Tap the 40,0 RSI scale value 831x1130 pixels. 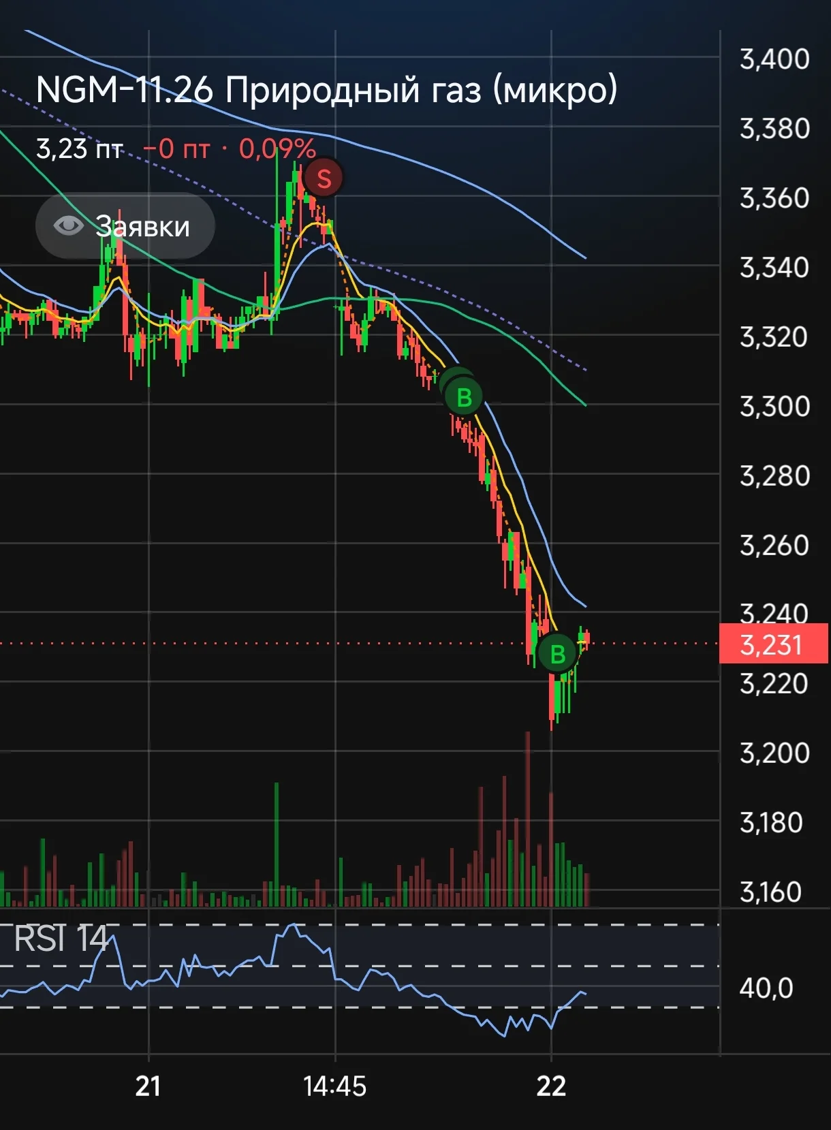[x=766, y=988]
